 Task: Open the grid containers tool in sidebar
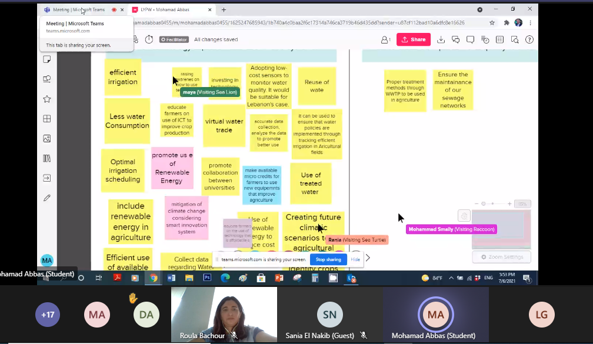coord(47,119)
